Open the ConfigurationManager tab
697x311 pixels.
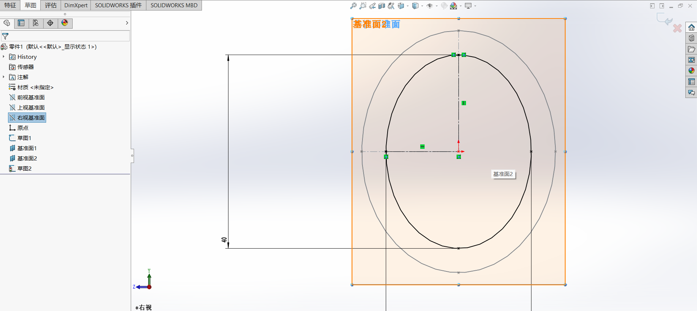pyautogui.click(x=36, y=23)
